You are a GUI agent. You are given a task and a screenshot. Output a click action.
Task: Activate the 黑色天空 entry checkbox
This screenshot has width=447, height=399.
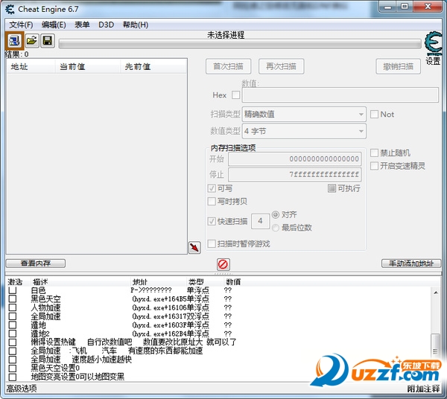pos(13,299)
